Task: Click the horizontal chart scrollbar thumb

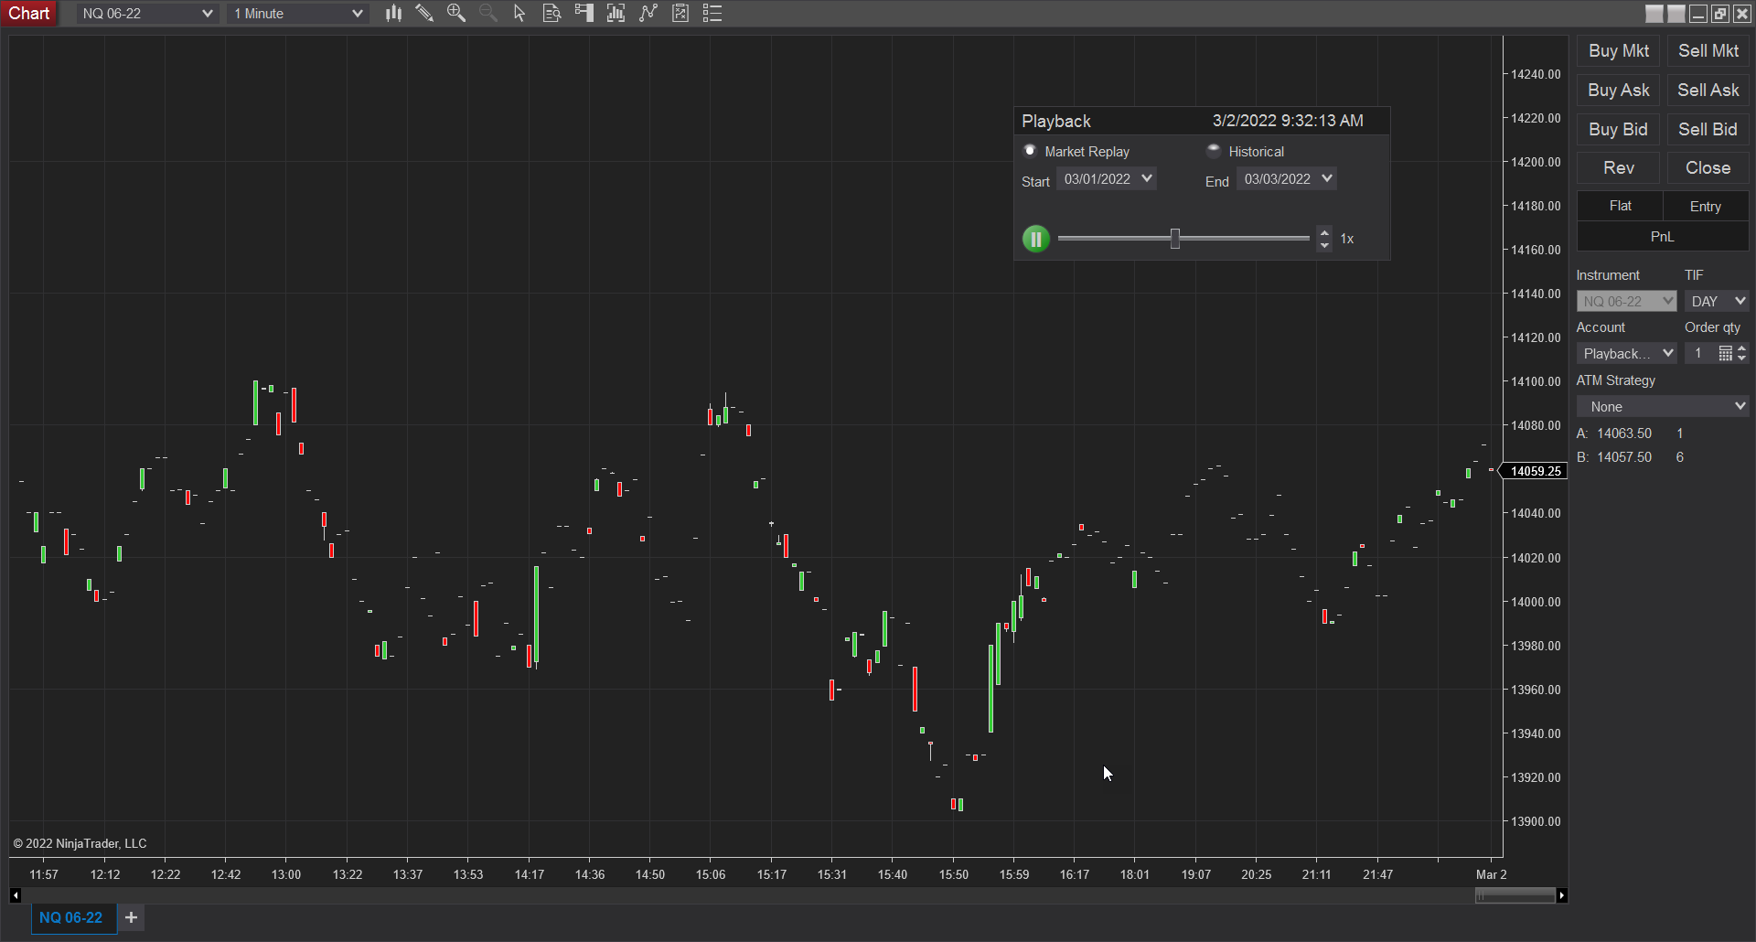Action: click(x=1515, y=895)
